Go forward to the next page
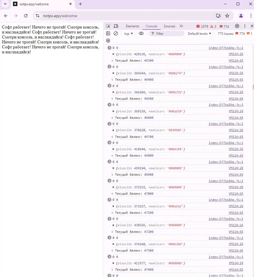The height and width of the screenshot is (277, 254). 16,16
